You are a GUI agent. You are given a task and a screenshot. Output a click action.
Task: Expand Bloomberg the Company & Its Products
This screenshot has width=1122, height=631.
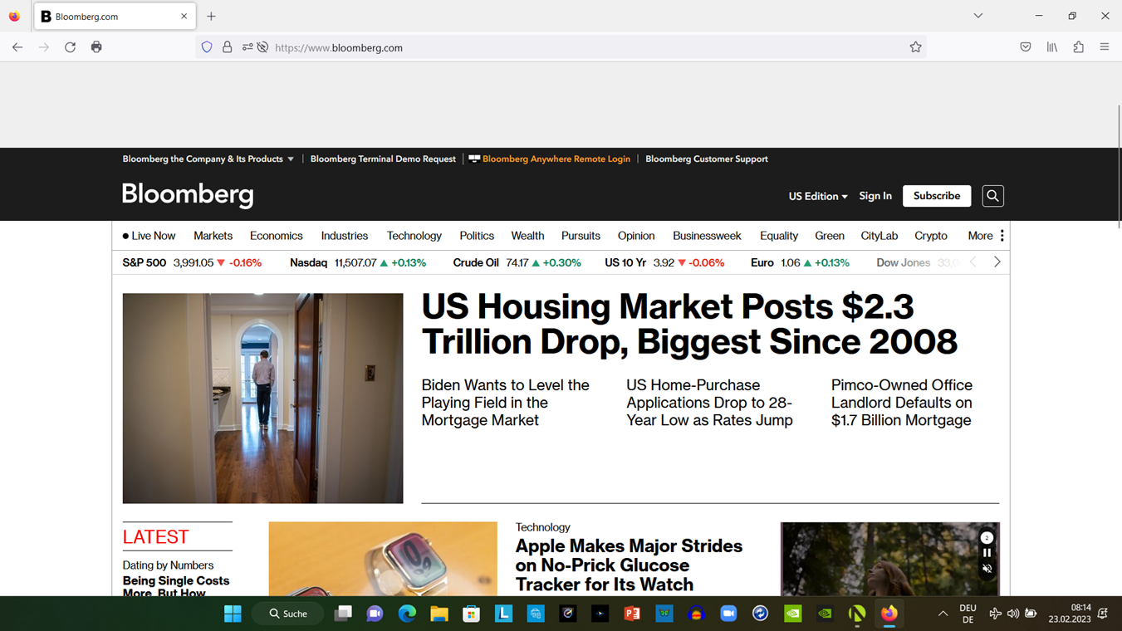pos(208,159)
